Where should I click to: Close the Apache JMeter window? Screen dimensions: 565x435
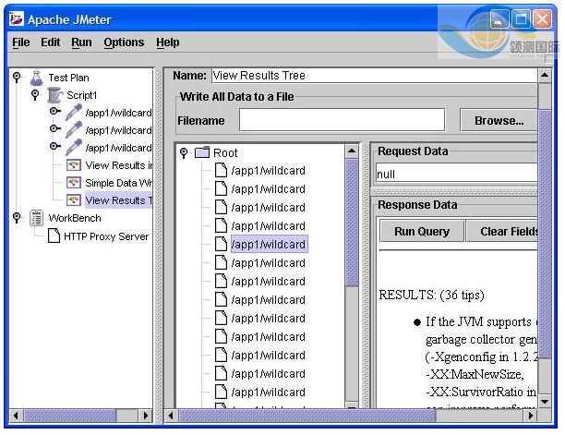(x=542, y=18)
